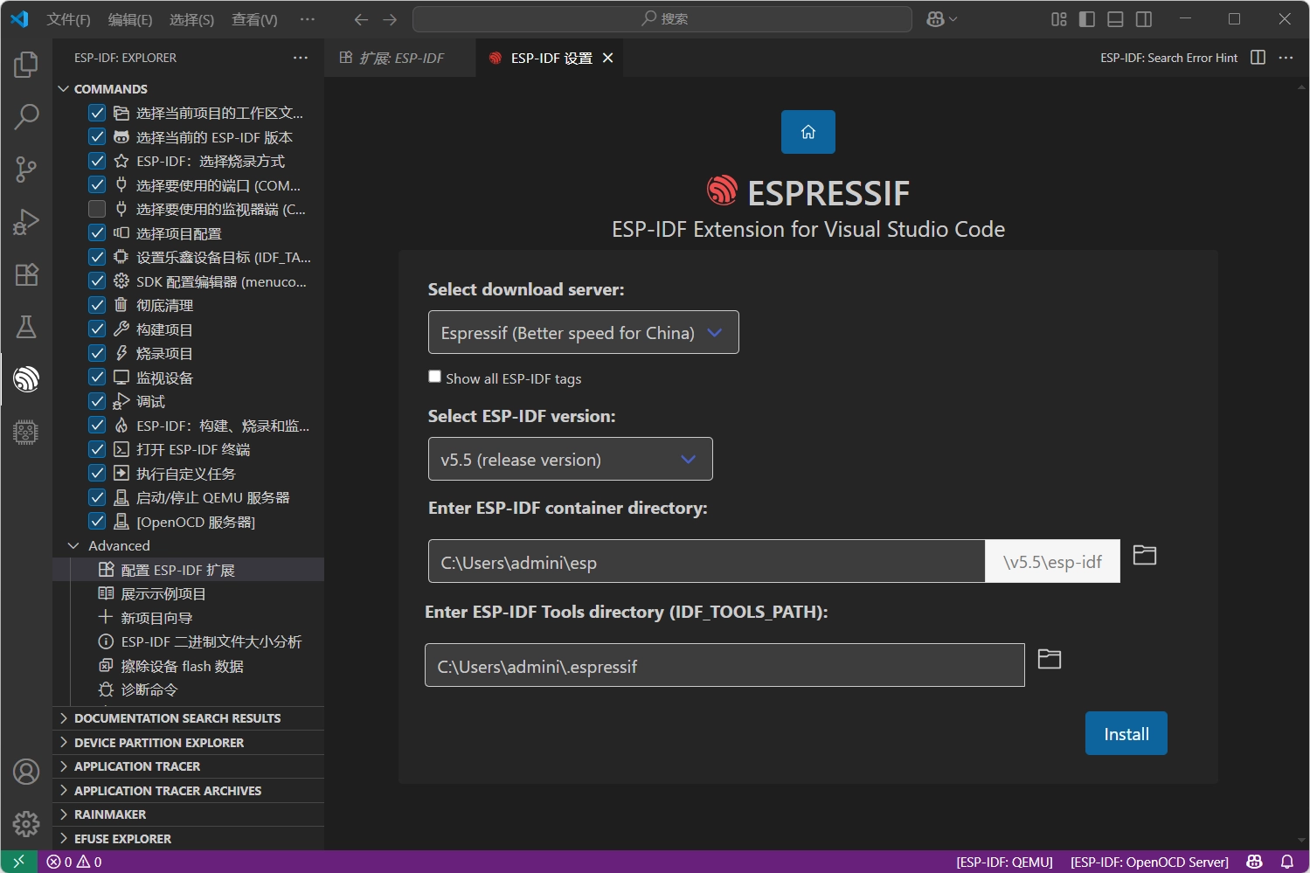
Task: Click the home button above Espressif logo
Action: (x=807, y=132)
